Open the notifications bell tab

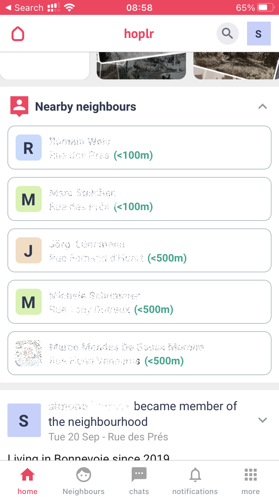pos(195,481)
